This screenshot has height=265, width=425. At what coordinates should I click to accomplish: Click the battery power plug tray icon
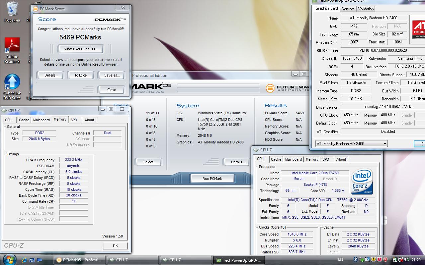point(395,260)
